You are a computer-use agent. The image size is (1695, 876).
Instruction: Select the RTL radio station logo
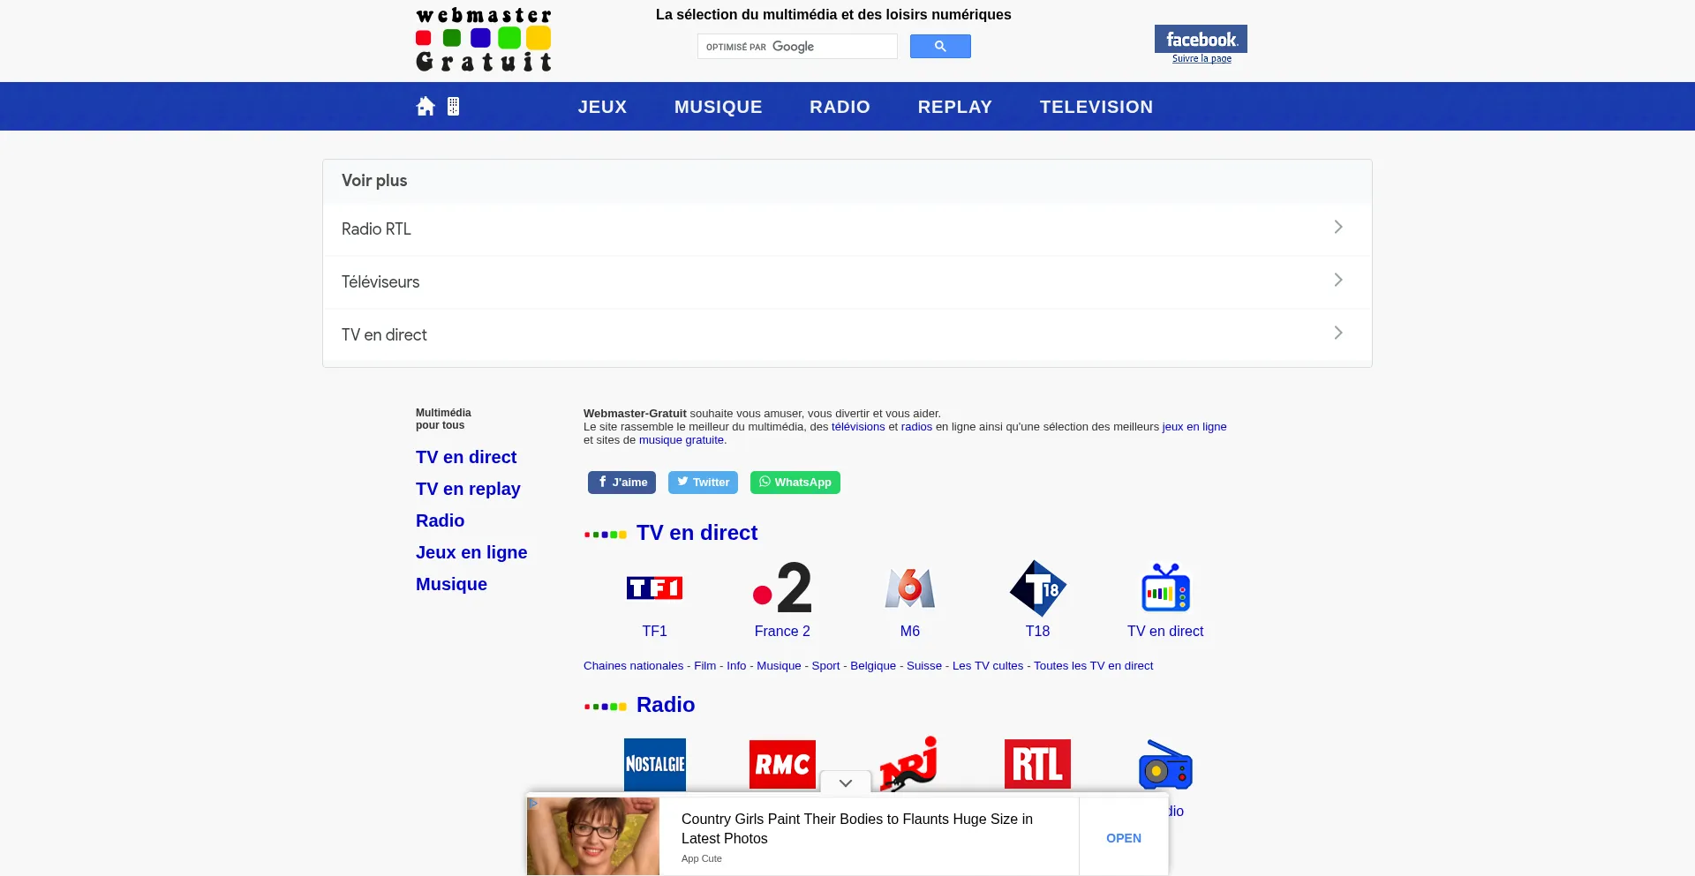coord(1037,762)
